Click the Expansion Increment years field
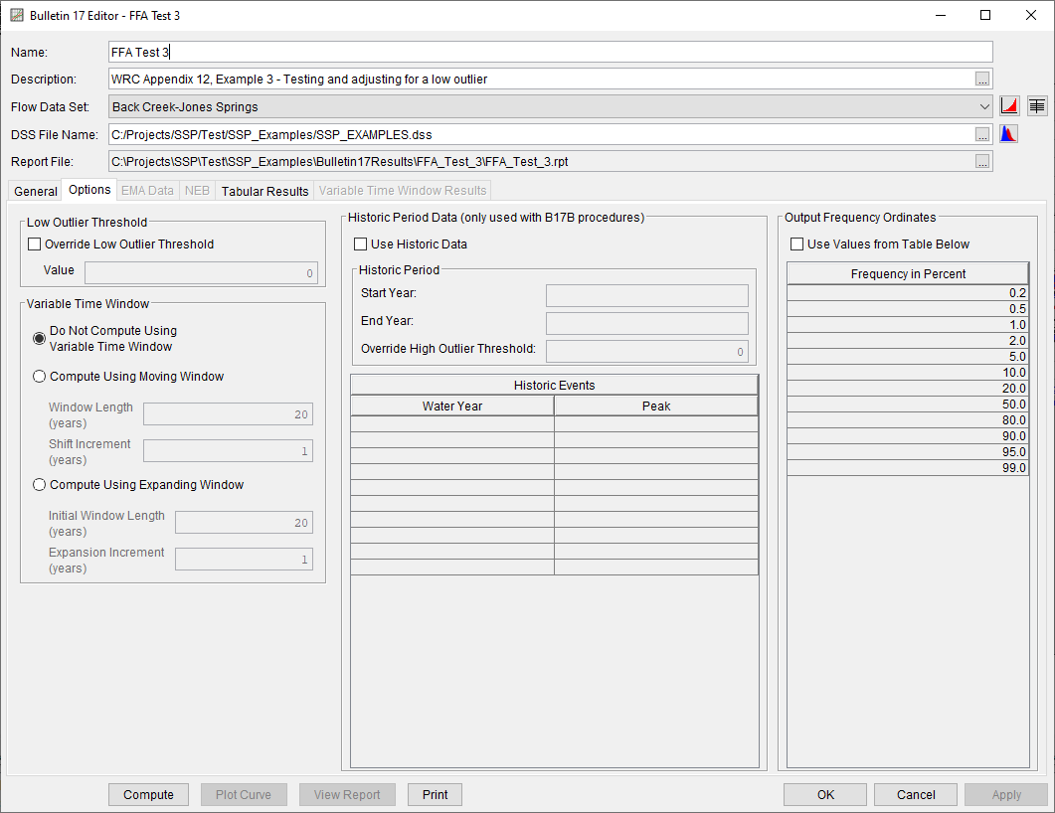The image size is (1055, 813). 245,559
